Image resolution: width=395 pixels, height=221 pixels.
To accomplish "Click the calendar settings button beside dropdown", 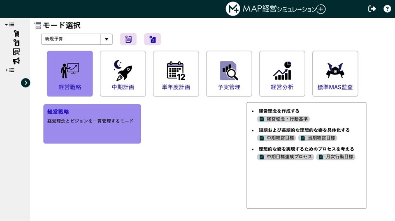I will tap(128, 39).
